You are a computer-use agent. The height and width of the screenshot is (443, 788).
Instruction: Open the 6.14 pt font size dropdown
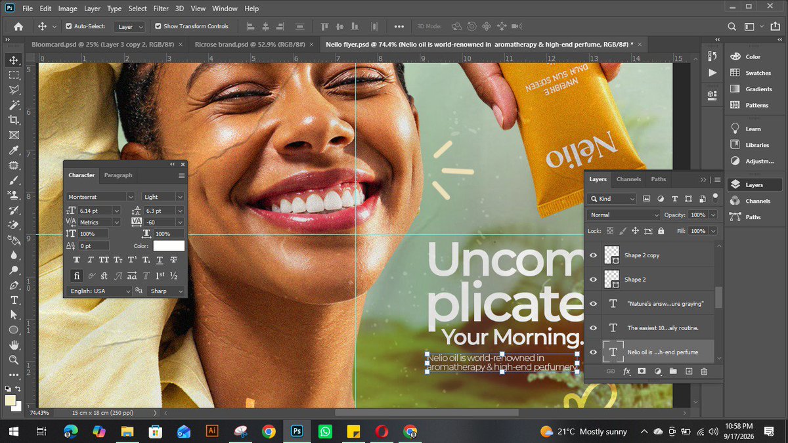tap(116, 211)
